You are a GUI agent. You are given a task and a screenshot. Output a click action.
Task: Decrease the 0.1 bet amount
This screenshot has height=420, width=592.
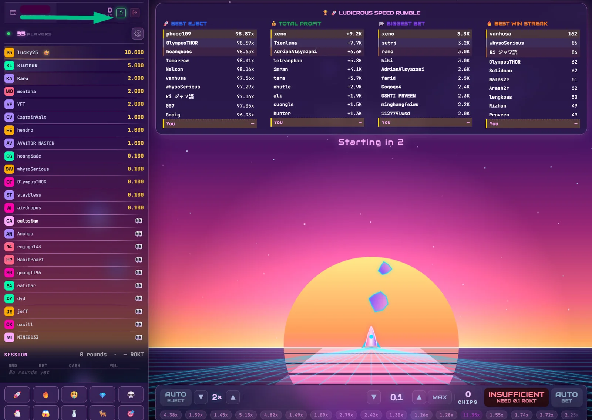tap(374, 397)
